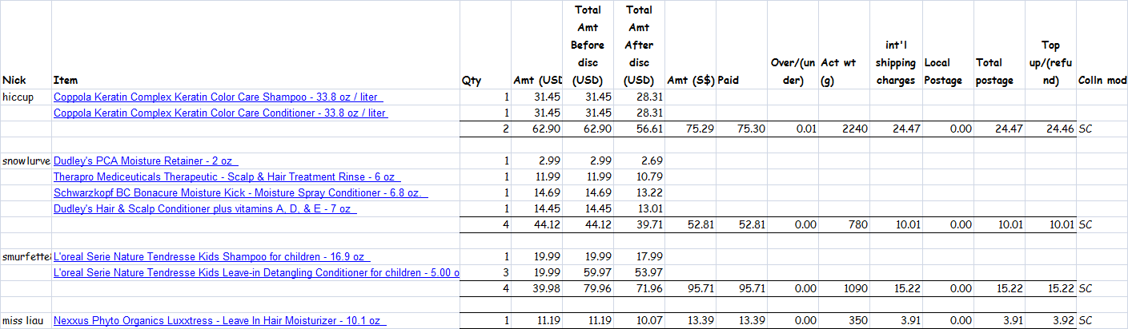Open L'oreal Tendresse Kids Shampoo link

click(x=211, y=256)
